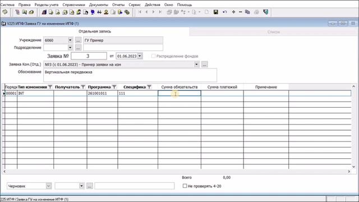Click the ГУ Пример institution name field
This screenshot has width=359, height=202.
(123, 40)
